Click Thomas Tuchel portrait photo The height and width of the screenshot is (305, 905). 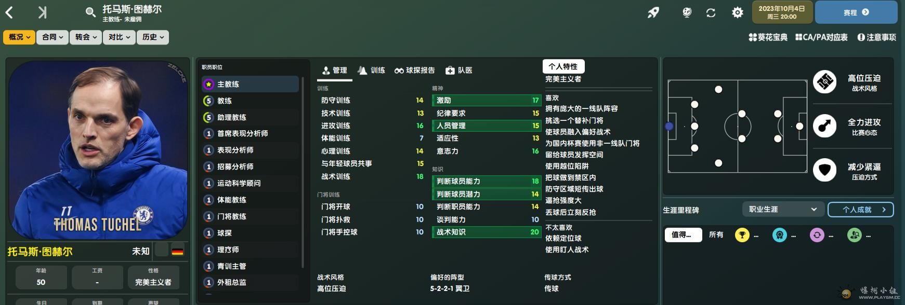[98, 150]
